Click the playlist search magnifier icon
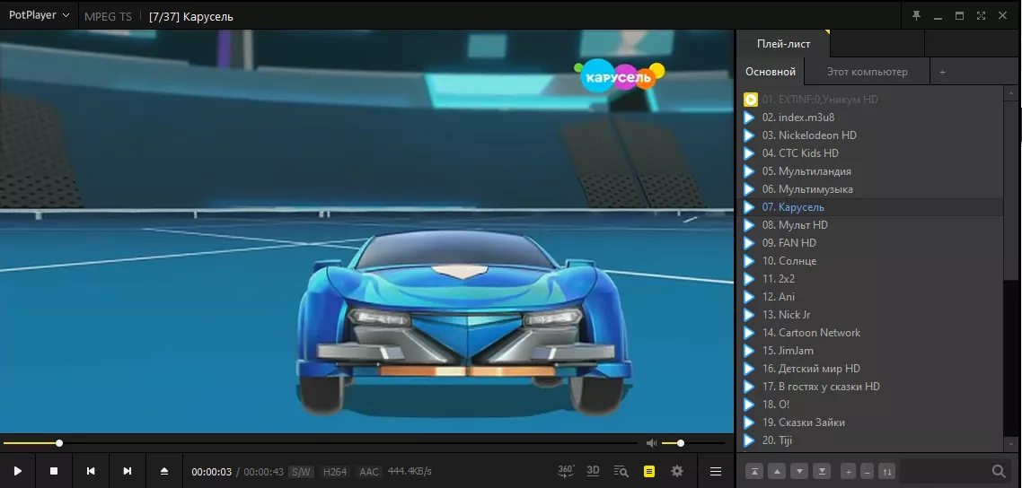Viewport: 1022px width, 488px height. click(x=999, y=471)
